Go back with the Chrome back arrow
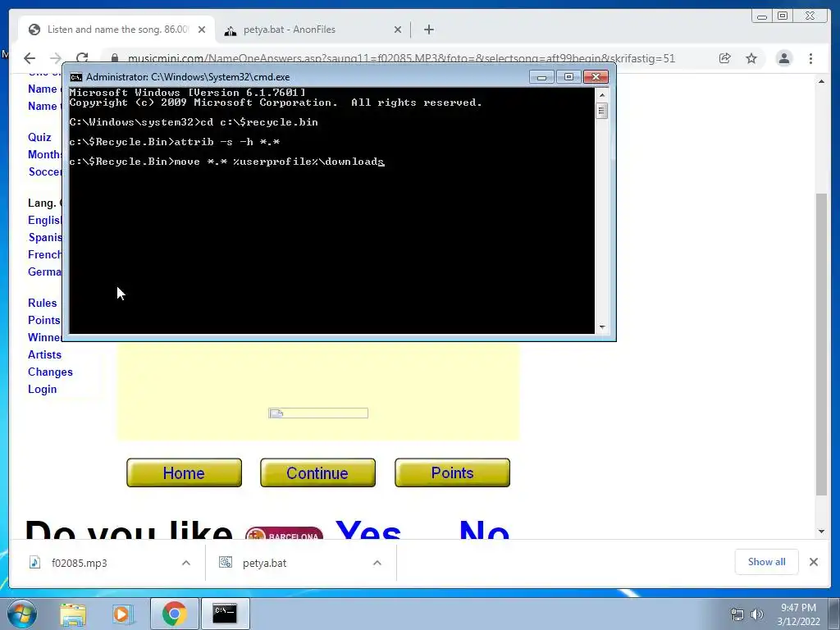Screen dimensions: 840x630 click(x=30, y=58)
